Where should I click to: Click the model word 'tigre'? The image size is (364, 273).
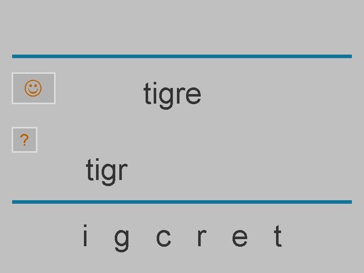point(172,95)
